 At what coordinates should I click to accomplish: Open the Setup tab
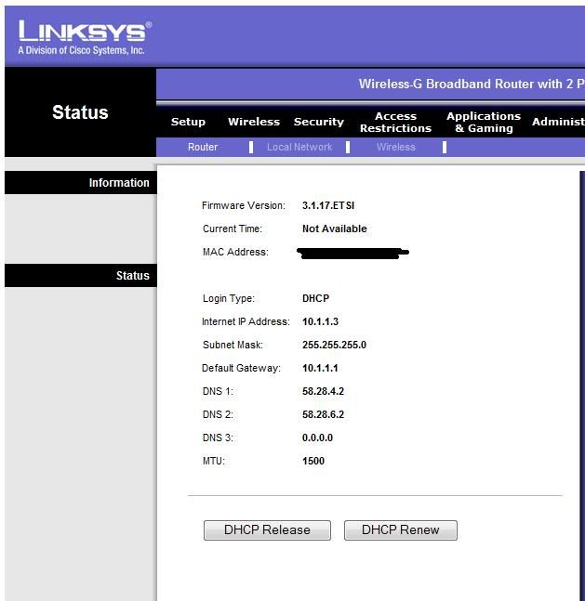tap(188, 122)
